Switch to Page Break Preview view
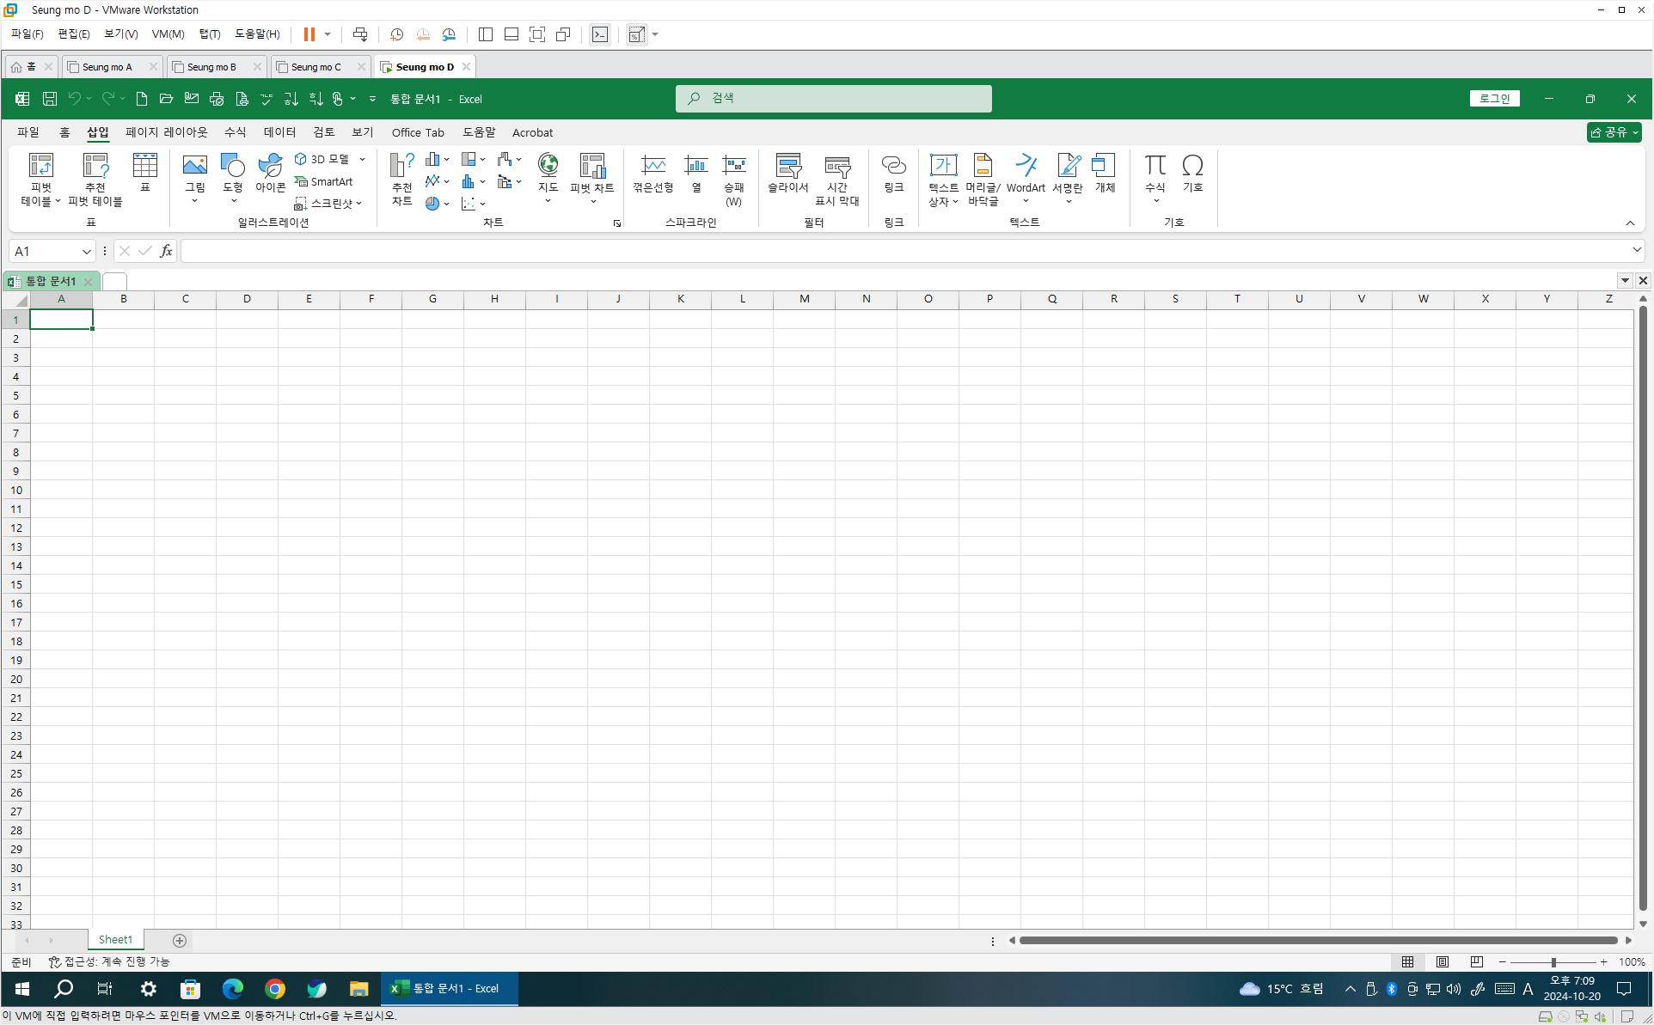1654x1025 pixels. 1477,962
